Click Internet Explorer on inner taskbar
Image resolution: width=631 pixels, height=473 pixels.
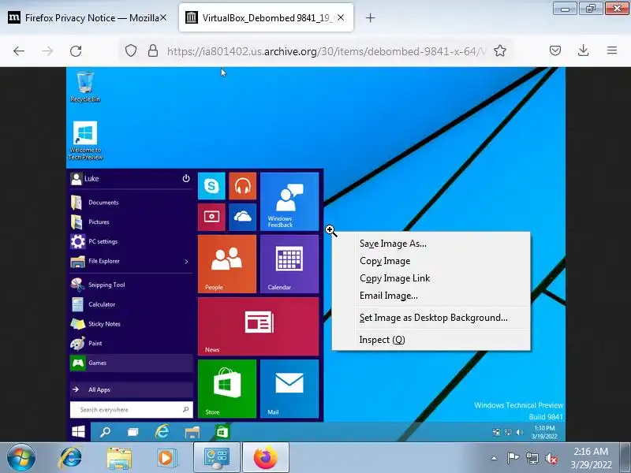162,432
